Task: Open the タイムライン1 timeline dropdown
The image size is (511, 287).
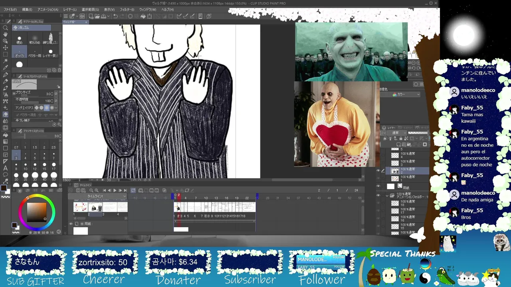Action: pyautogui.click(x=97, y=197)
